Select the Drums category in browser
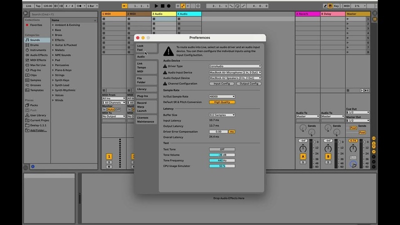Screen dimensions: 400x225 coord(34,45)
